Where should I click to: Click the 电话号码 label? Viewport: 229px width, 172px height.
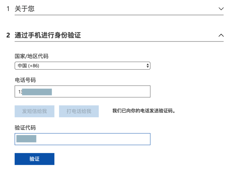tap(25, 80)
